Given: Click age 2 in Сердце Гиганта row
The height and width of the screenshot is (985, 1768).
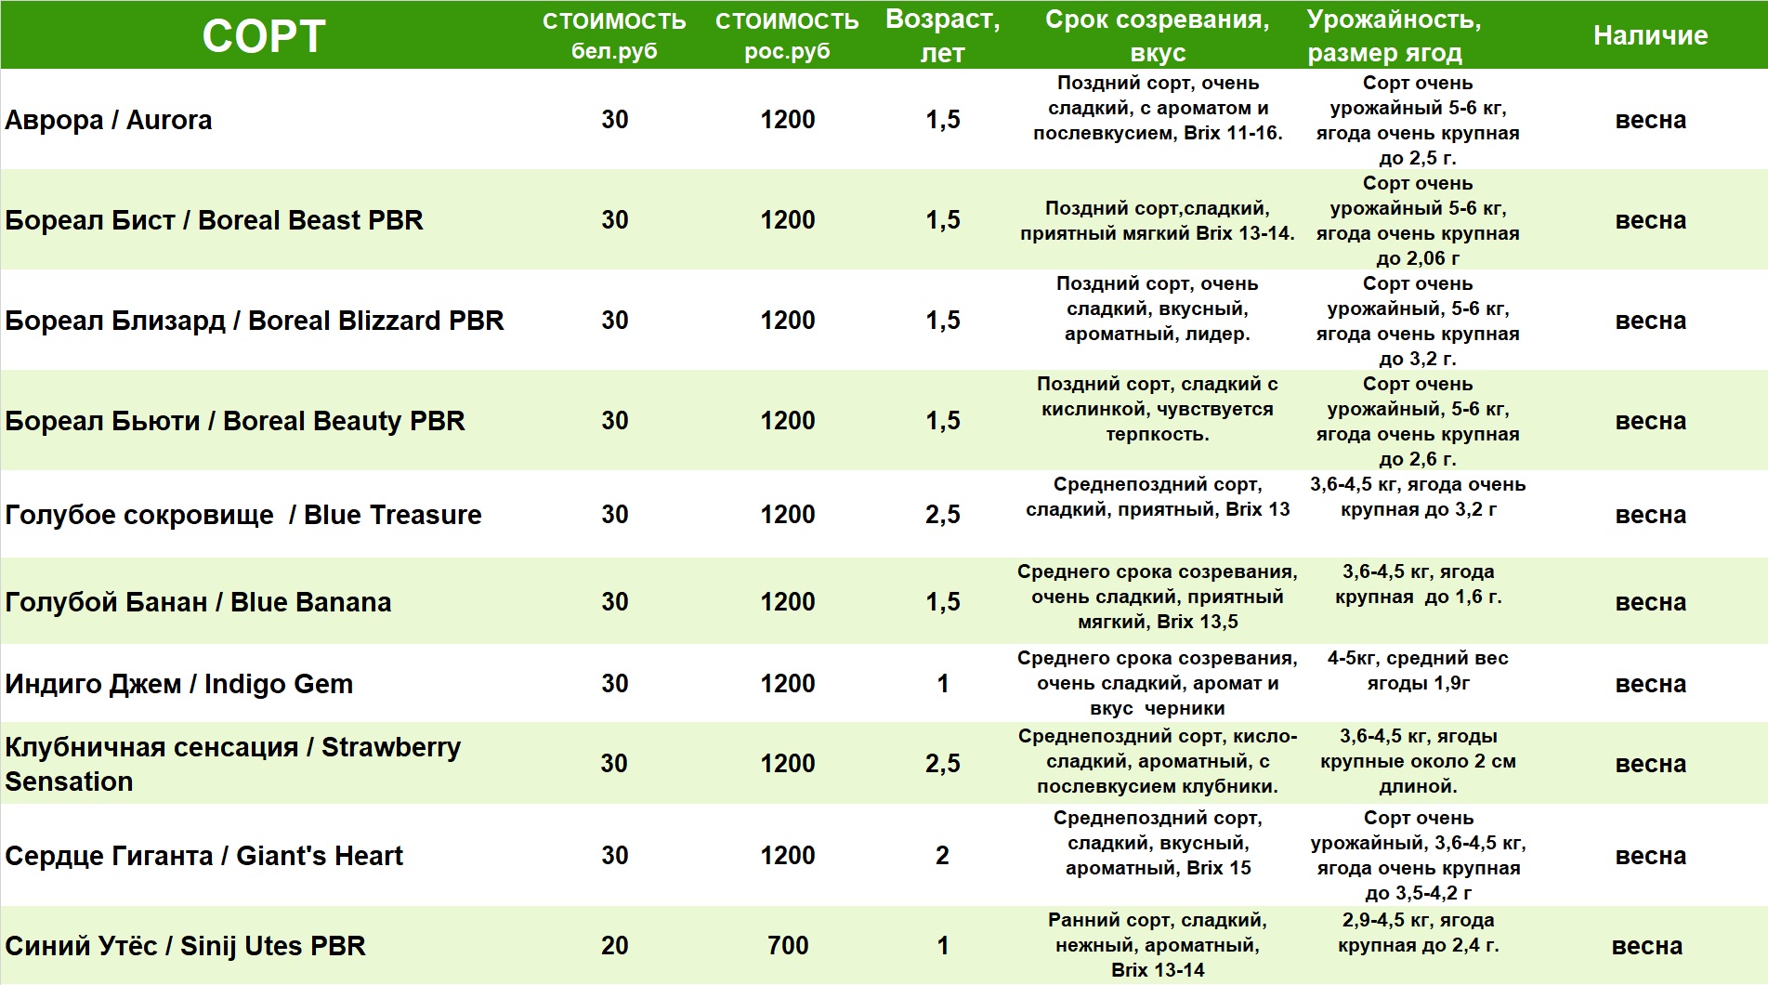Looking at the screenshot, I should (x=942, y=856).
